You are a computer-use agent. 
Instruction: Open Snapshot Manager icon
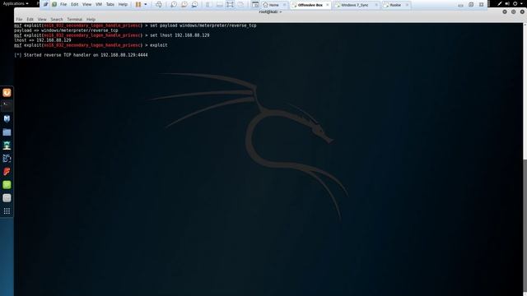click(194, 4)
